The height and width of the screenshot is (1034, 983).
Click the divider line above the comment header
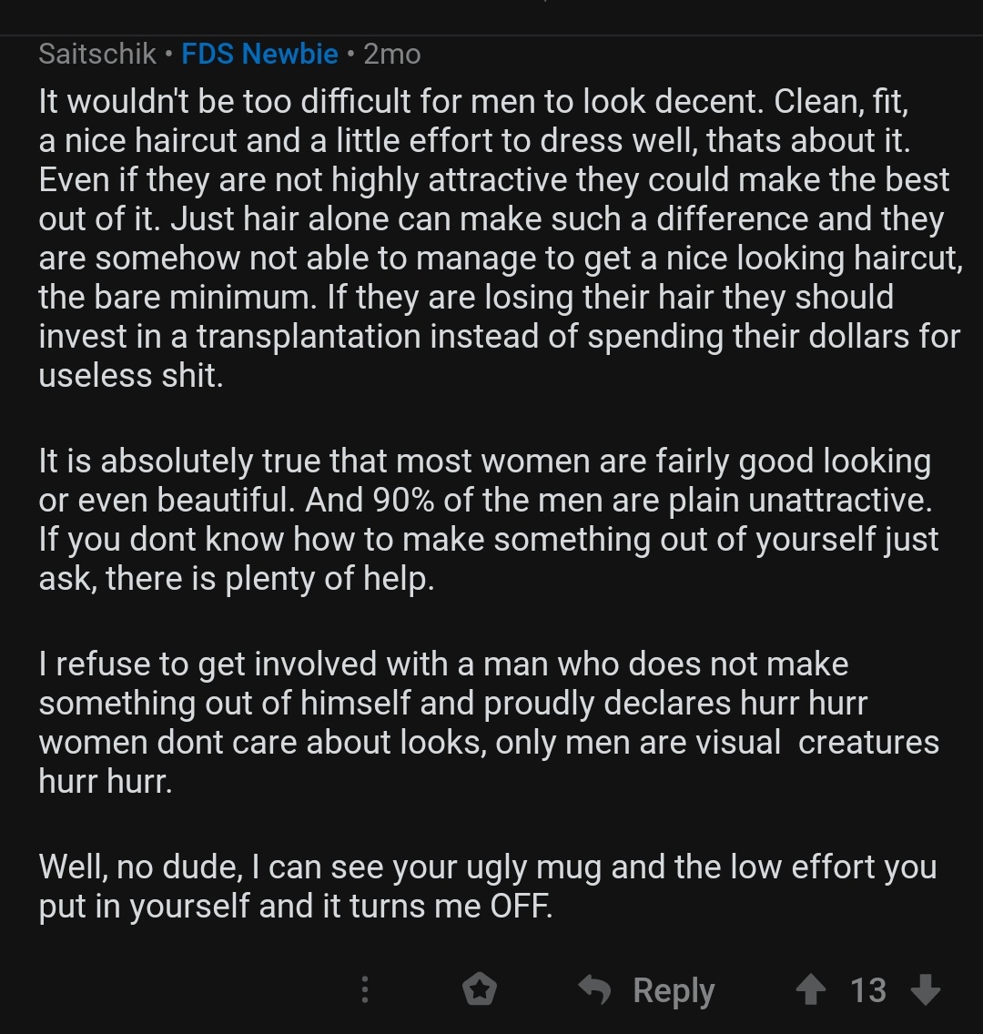pos(491,35)
